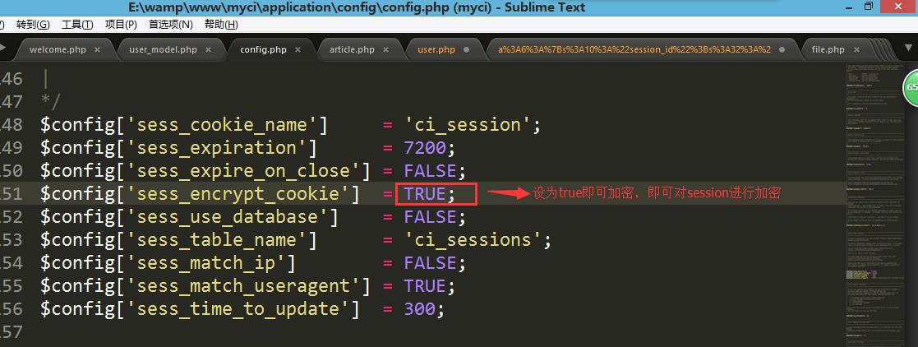This screenshot has height=347, width=918.
Task: Click the green 65 floating ball widget
Action: tap(911, 88)
